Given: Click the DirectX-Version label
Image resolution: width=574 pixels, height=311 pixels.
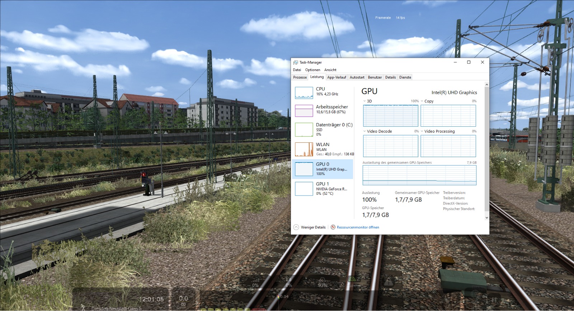Looking at the screenshot, I should (x=456, y=203).
